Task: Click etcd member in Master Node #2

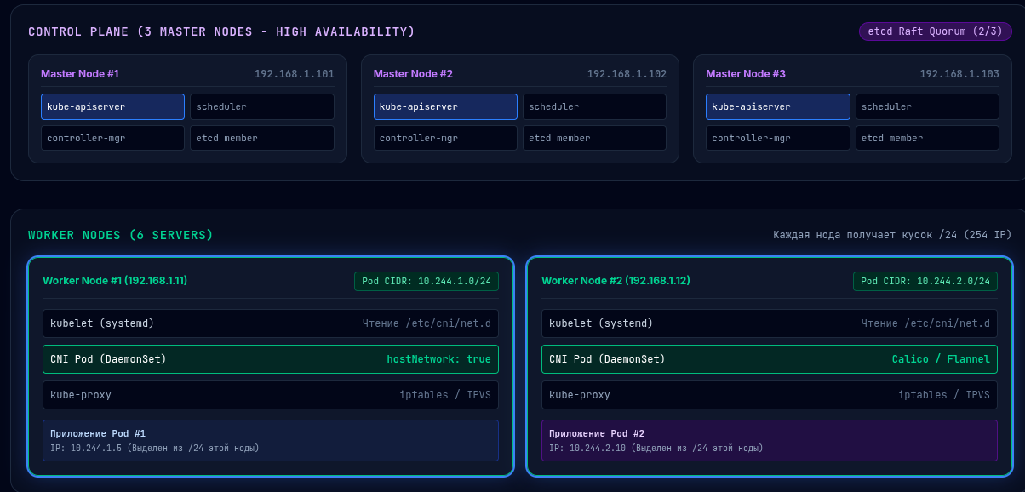Action: [595, 138]
